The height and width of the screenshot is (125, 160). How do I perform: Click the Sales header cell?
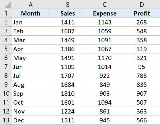[x=68, y=13]
